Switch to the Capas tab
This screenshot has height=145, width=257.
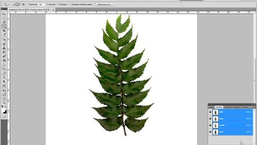(212, 107)
